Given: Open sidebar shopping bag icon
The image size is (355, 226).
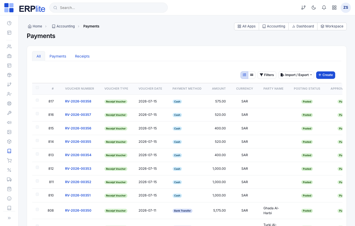Looking at the screenshot, I should coord(9,189).
